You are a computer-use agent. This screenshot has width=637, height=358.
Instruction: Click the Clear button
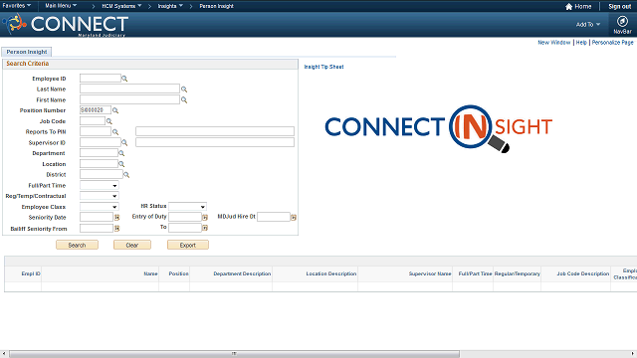(132, 246)
